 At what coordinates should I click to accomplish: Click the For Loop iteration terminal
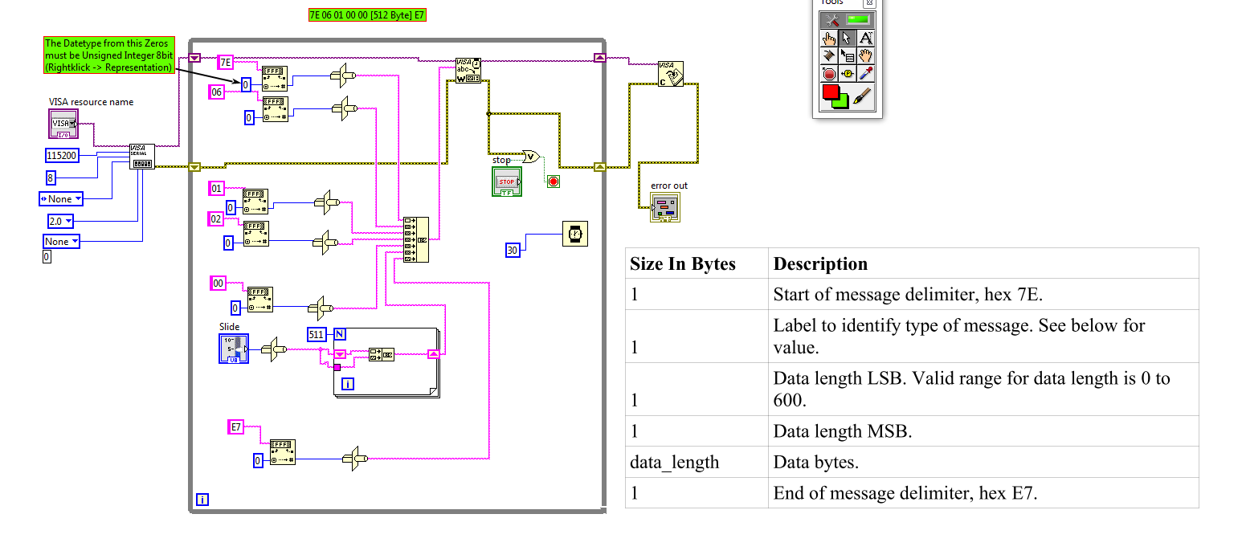tap(348, 384)
